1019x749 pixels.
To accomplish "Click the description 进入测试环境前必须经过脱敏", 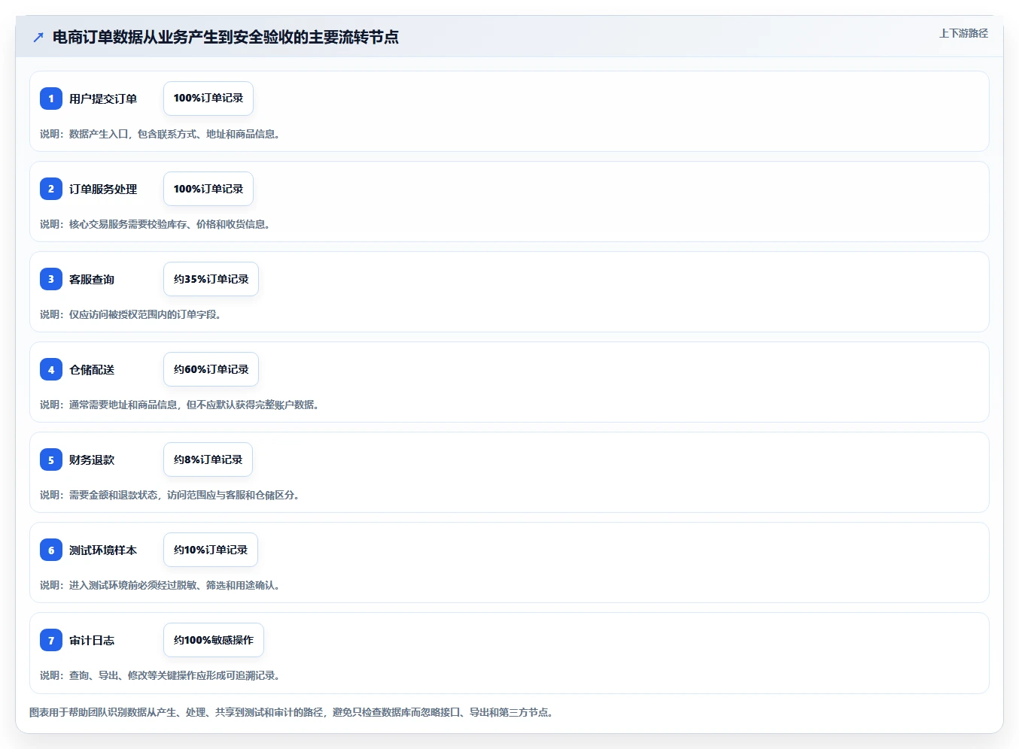I will 162,585.
